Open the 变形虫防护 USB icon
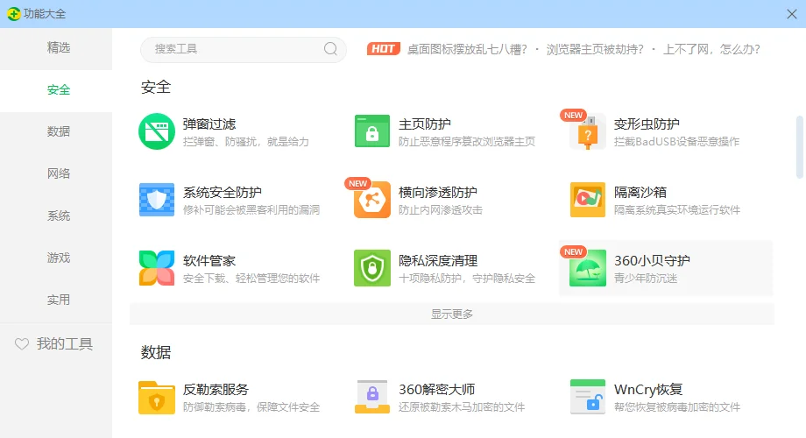This screenshot has width=806, height=438. [588, 132]
